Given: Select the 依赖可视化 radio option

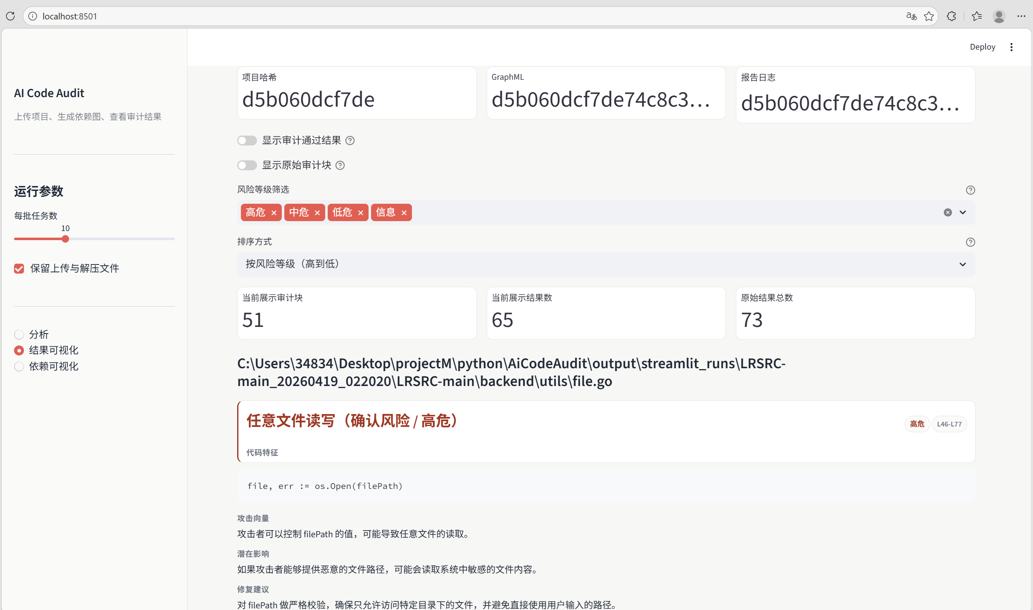Looking at the screenshot, I should (19, 367).
